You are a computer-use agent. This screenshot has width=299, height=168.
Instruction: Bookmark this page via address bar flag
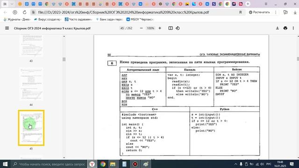click(x=241, y=13)
